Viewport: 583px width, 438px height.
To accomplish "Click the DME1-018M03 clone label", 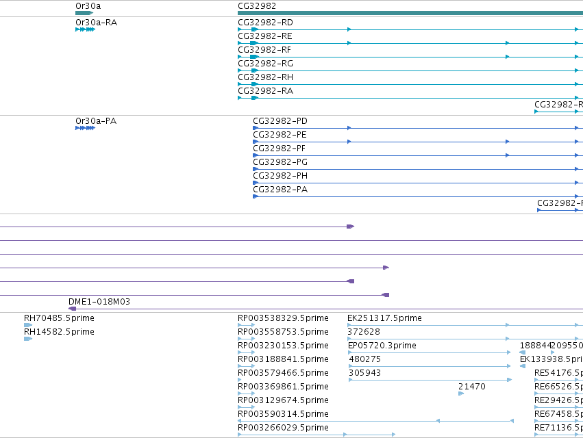I will (99, 302).
